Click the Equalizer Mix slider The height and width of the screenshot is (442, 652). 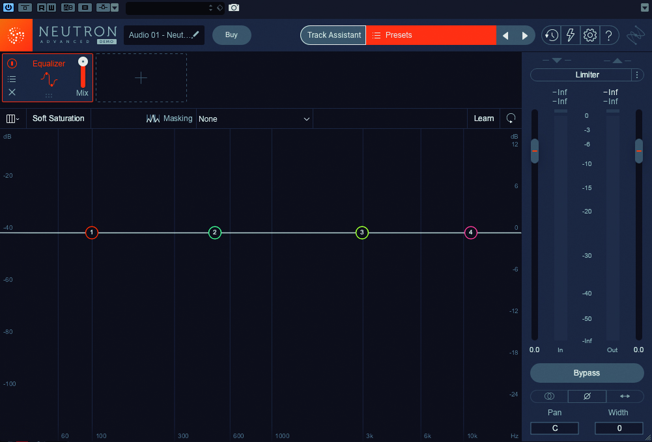click(83, 73)
